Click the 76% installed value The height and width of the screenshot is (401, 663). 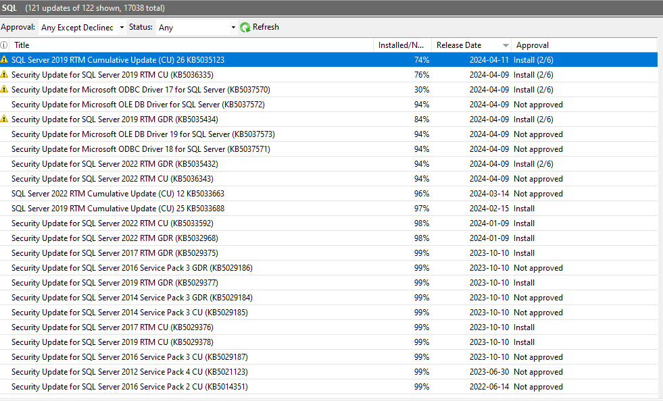click(x=422, y=75)
